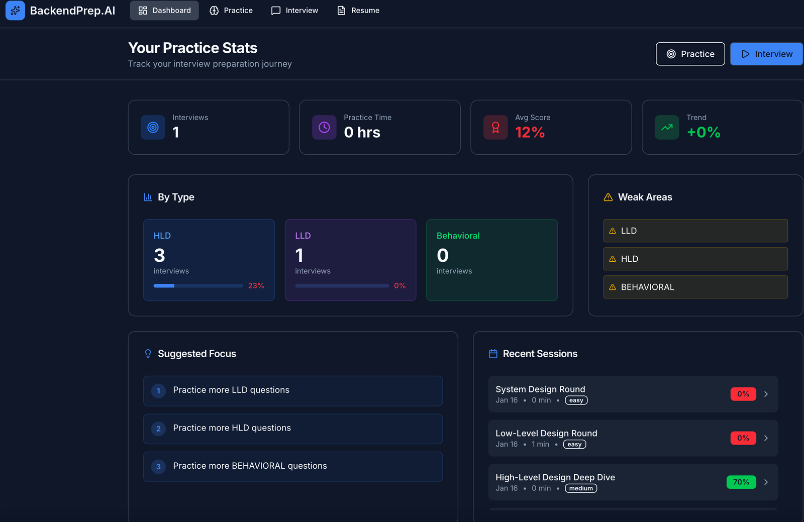Open the Resume tab in navbar
804x522 pixels.
click(x=358, y=11)
